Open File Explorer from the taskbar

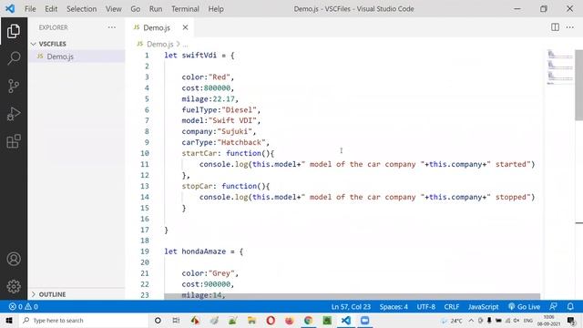(x=251, y=320)
